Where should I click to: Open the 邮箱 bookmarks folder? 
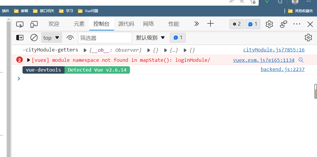click(x=21, y=11)
